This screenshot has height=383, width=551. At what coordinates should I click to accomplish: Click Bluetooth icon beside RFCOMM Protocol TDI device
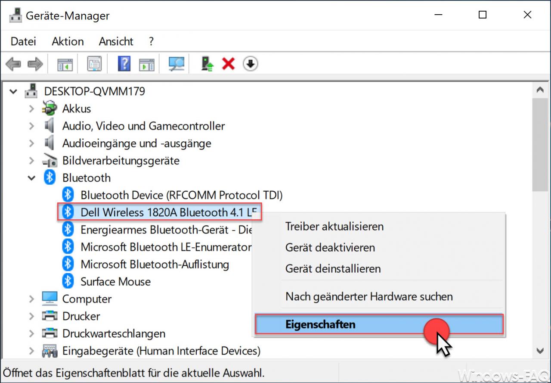(x=68, y=195)
